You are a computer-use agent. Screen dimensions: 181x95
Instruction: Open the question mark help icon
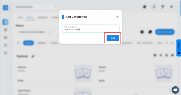pyautogui.click(x=163, y=7)
